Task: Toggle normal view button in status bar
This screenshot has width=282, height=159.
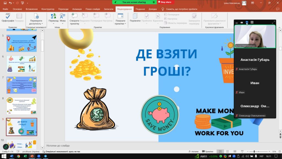Action: click(220, 152)
